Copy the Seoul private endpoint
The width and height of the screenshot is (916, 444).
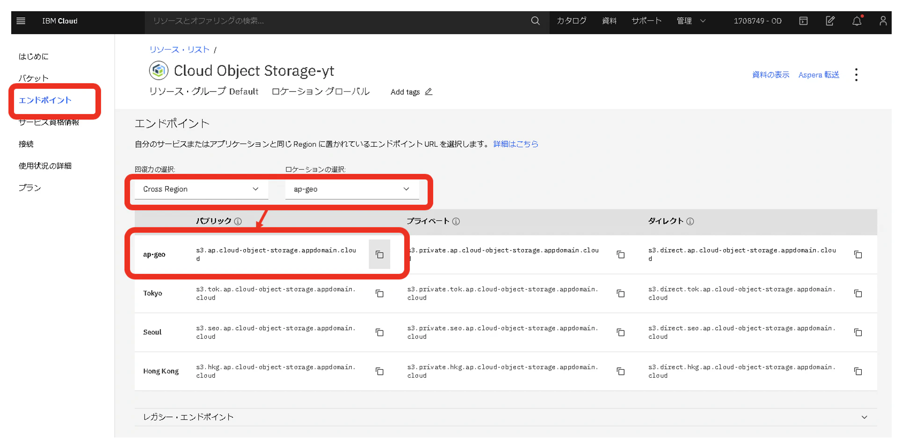point(621,332)
